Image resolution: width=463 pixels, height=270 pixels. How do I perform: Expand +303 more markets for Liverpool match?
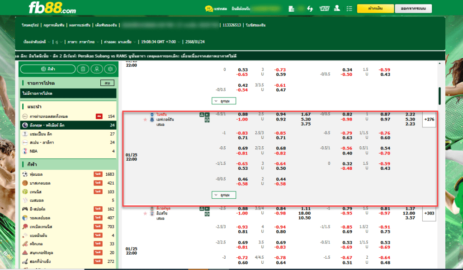pos(429,213)
